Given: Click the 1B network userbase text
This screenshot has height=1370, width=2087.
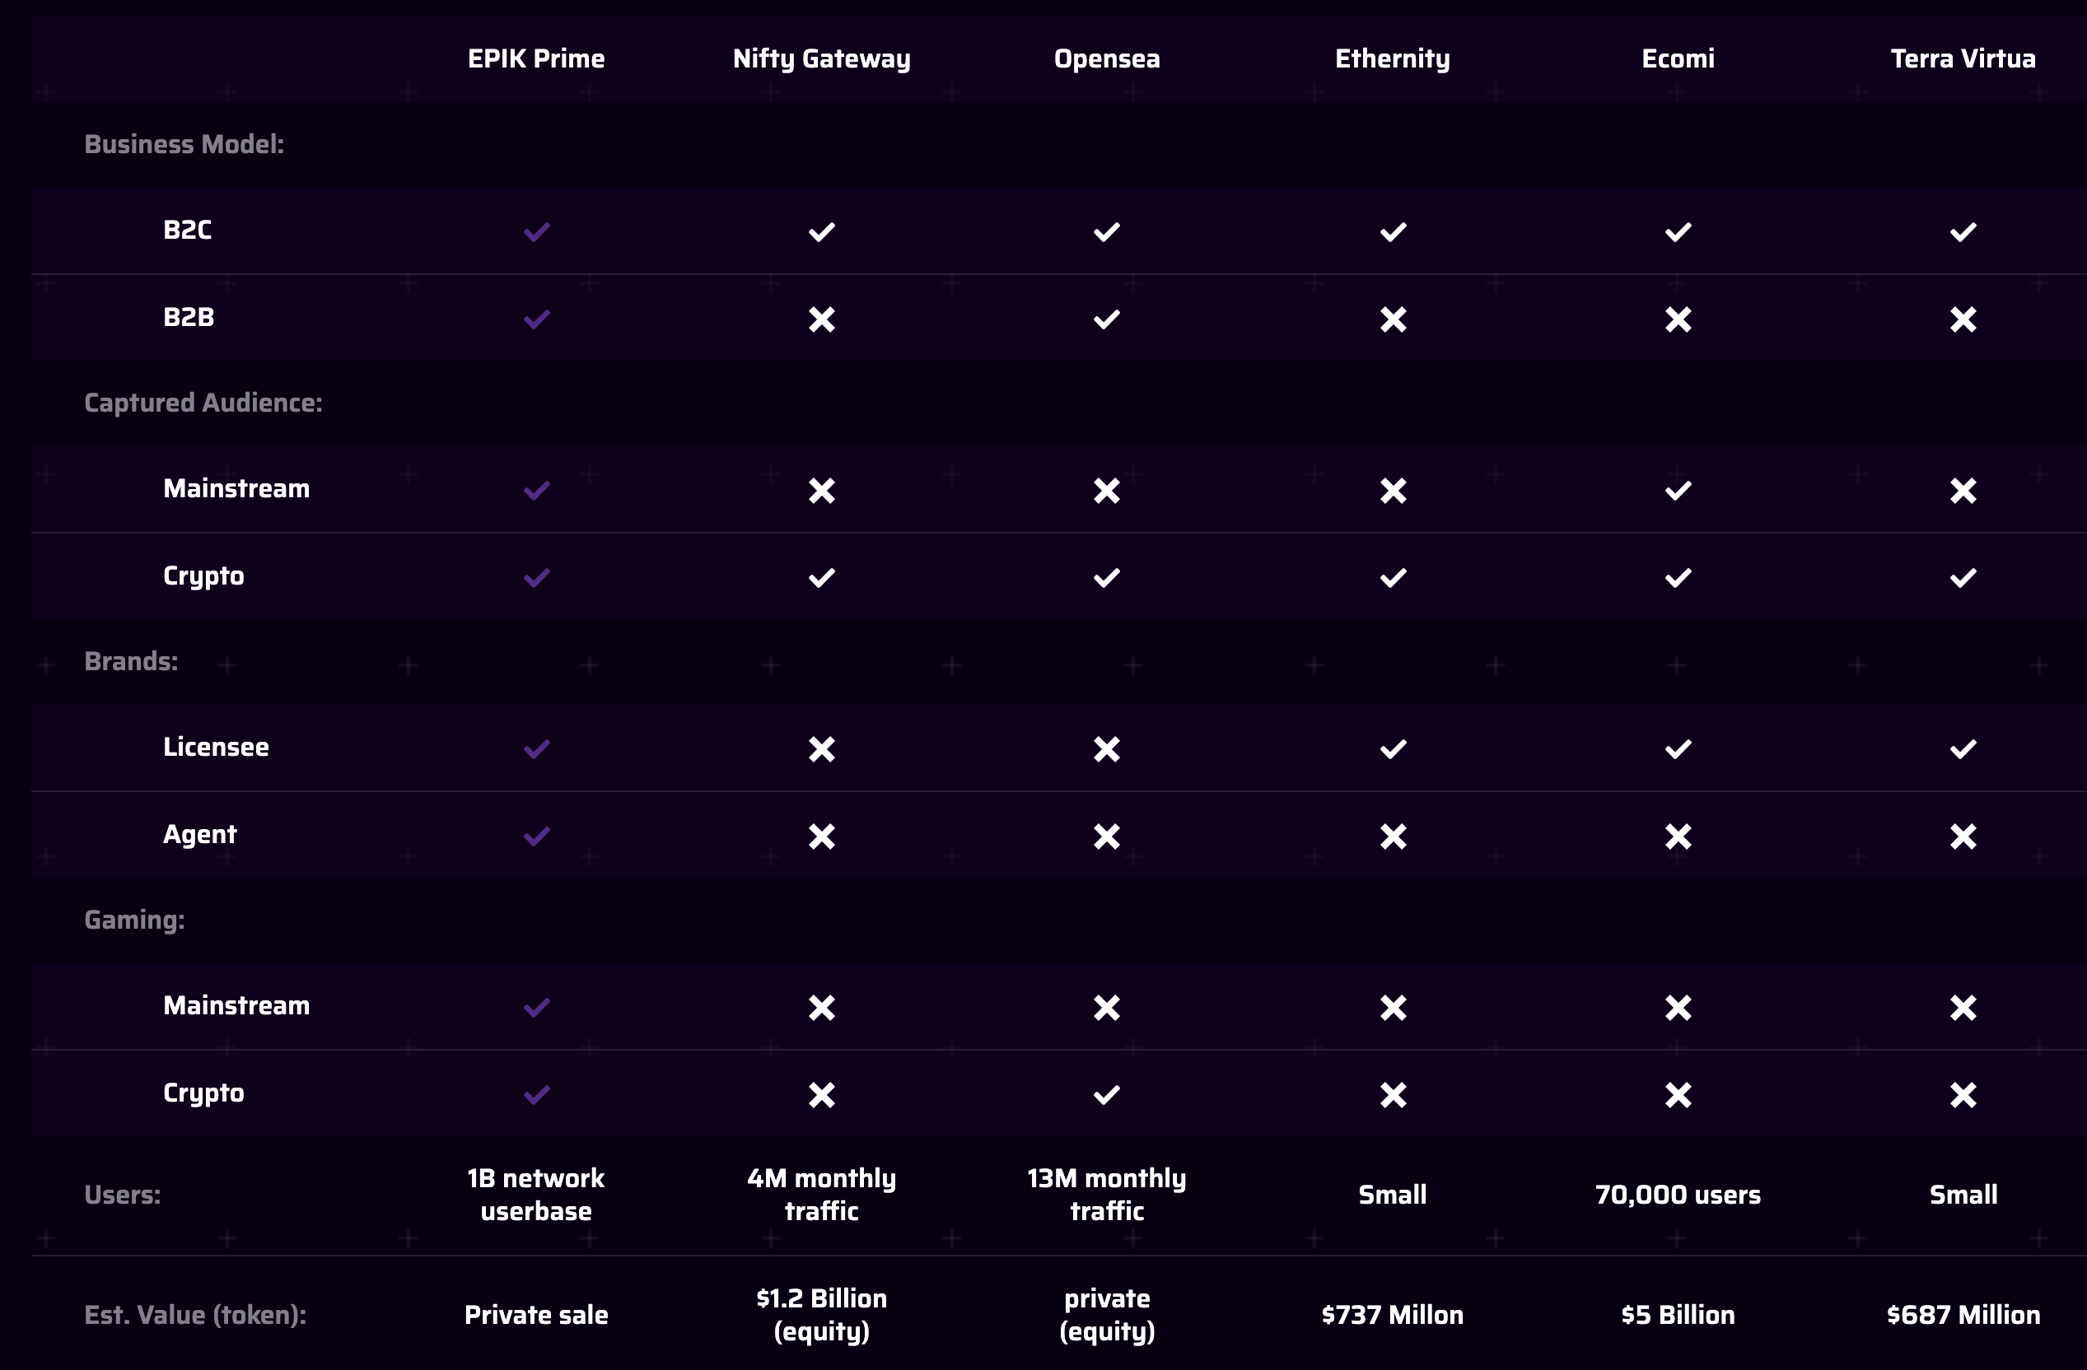Looking at the screenshot, I should [536, 1195].
